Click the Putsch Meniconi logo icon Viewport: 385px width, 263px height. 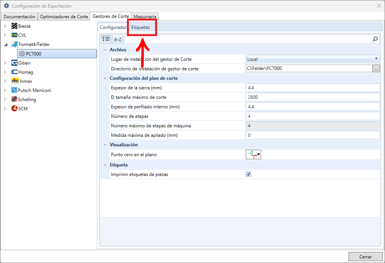(14, 90)
